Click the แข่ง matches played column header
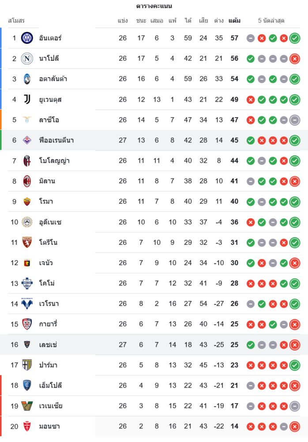The width and height of the screenshot is (308, 442). 123,21
